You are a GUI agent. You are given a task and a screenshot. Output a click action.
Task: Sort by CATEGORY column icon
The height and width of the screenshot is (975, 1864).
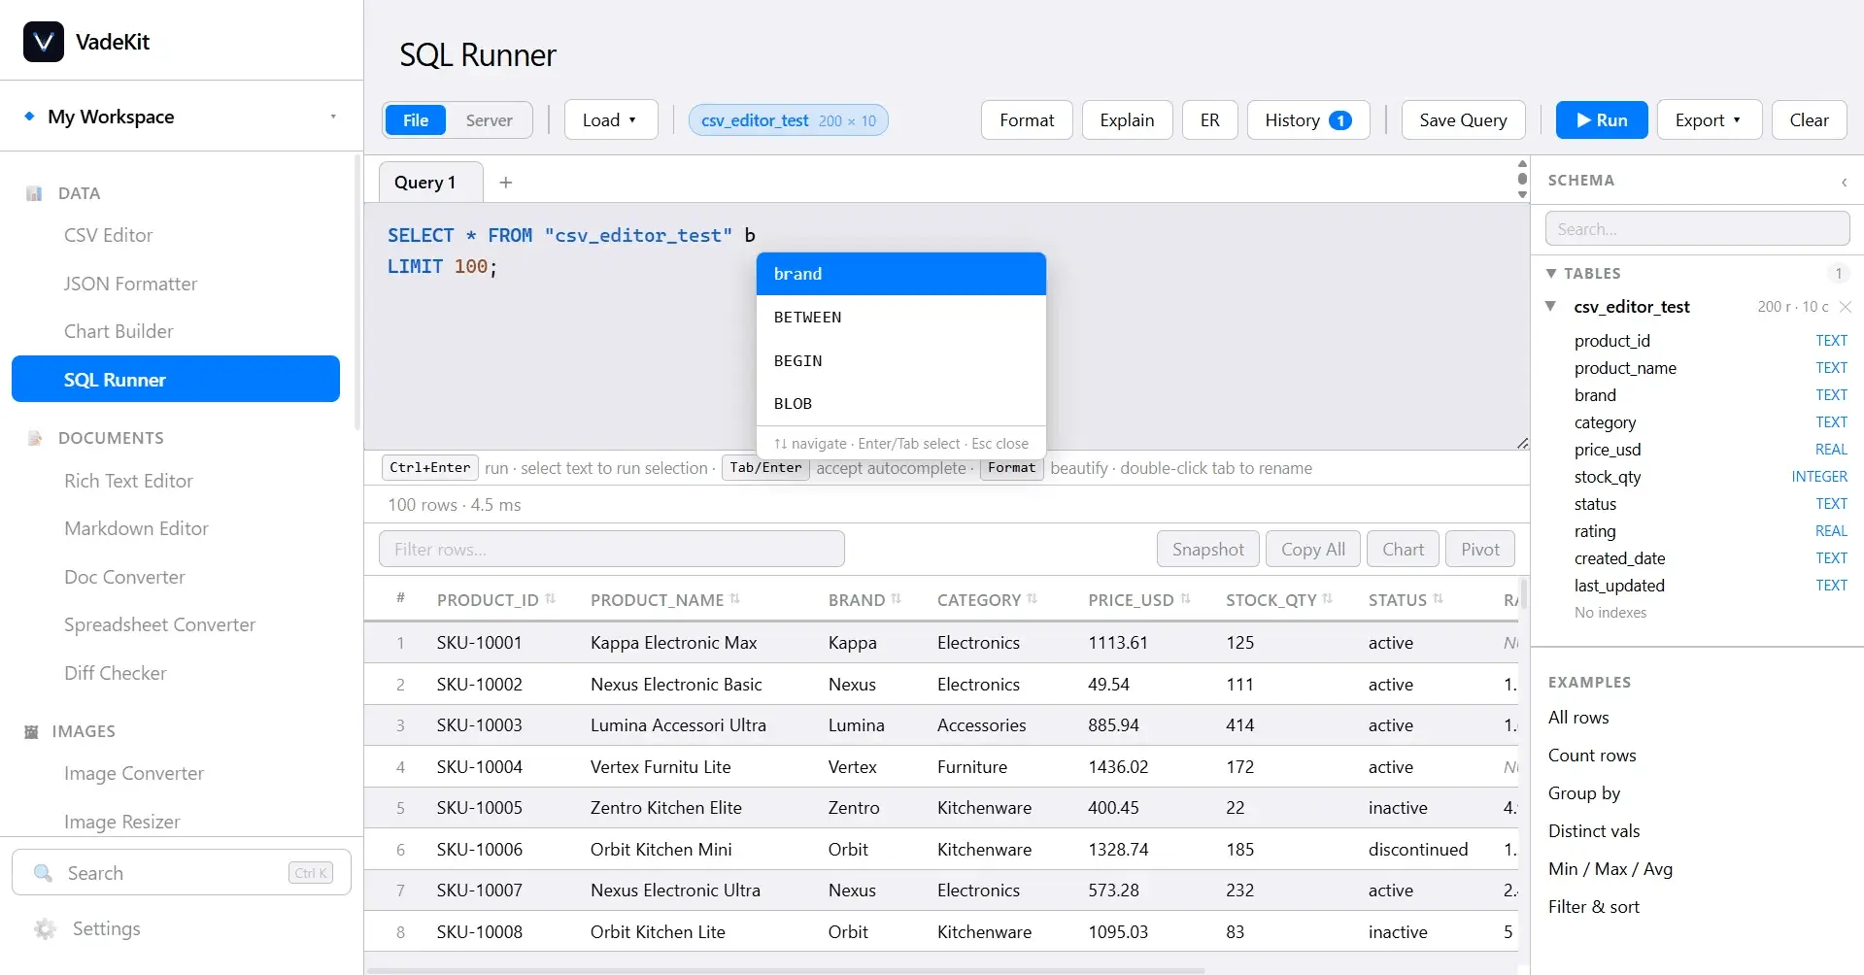[x=1033, y=599]
